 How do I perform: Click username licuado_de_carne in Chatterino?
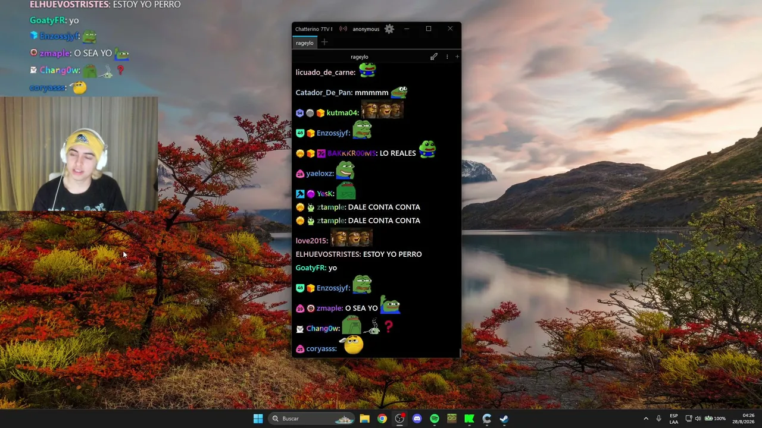[x=326, y=73]
